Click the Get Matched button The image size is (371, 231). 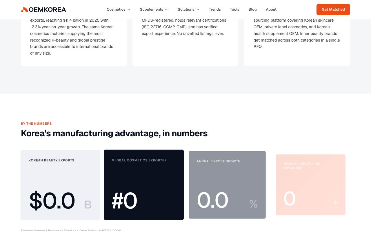[333, 10]
